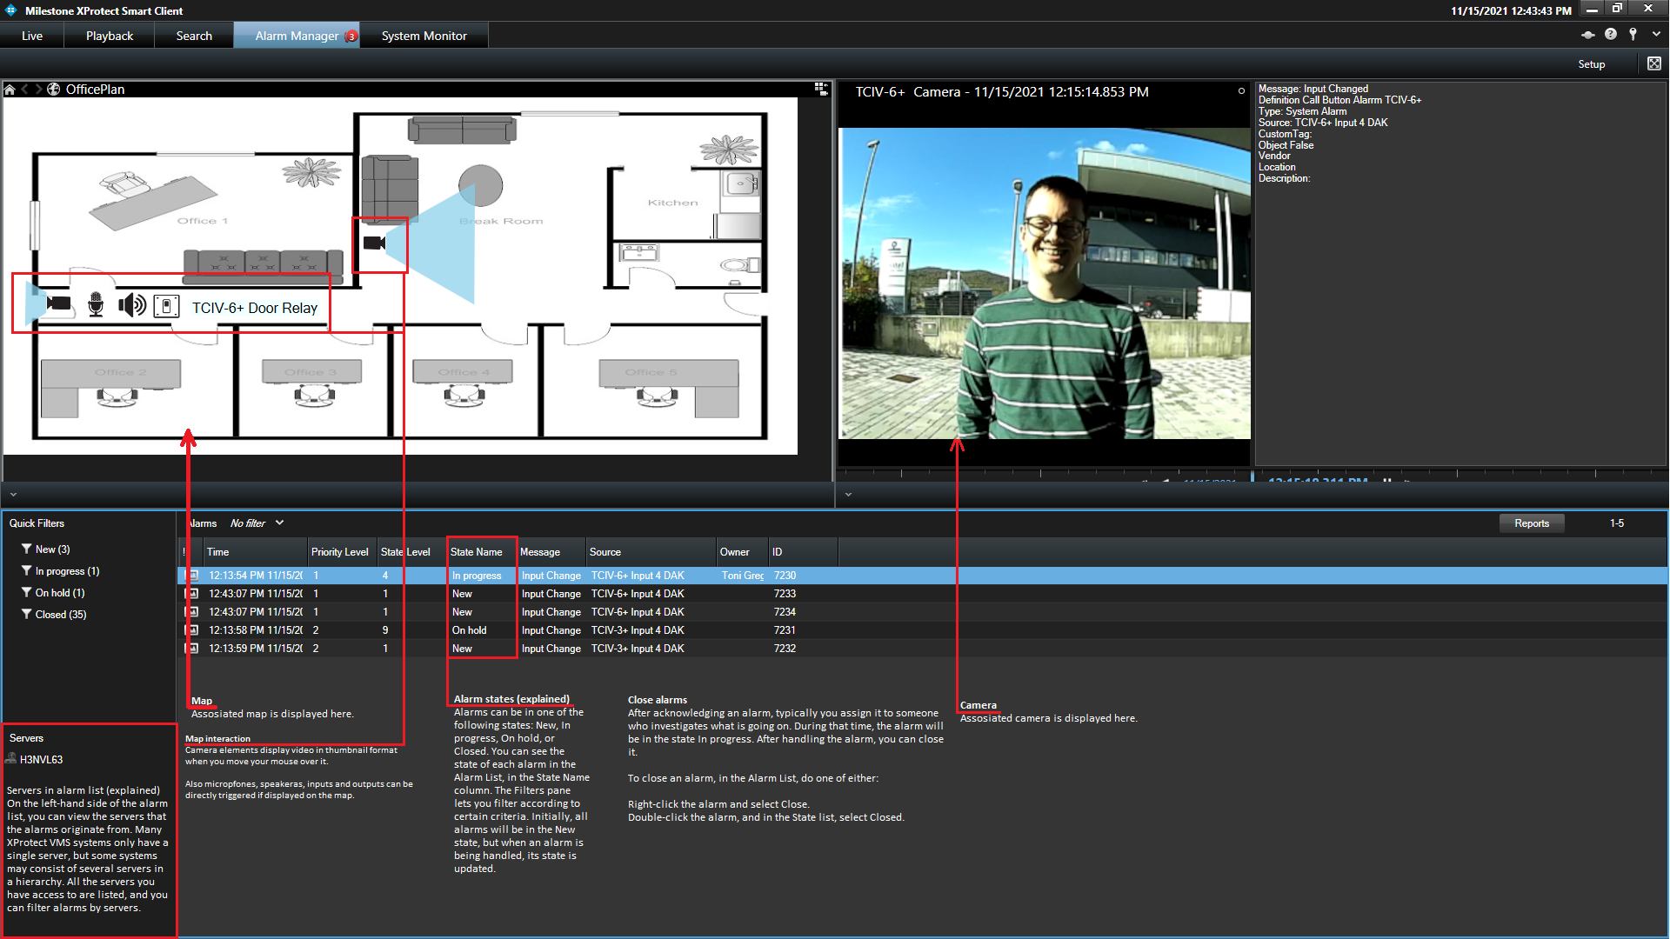Click the Break Room camera icon
Viewport: 1670px width, 939px height.
(x=374, y=243)
